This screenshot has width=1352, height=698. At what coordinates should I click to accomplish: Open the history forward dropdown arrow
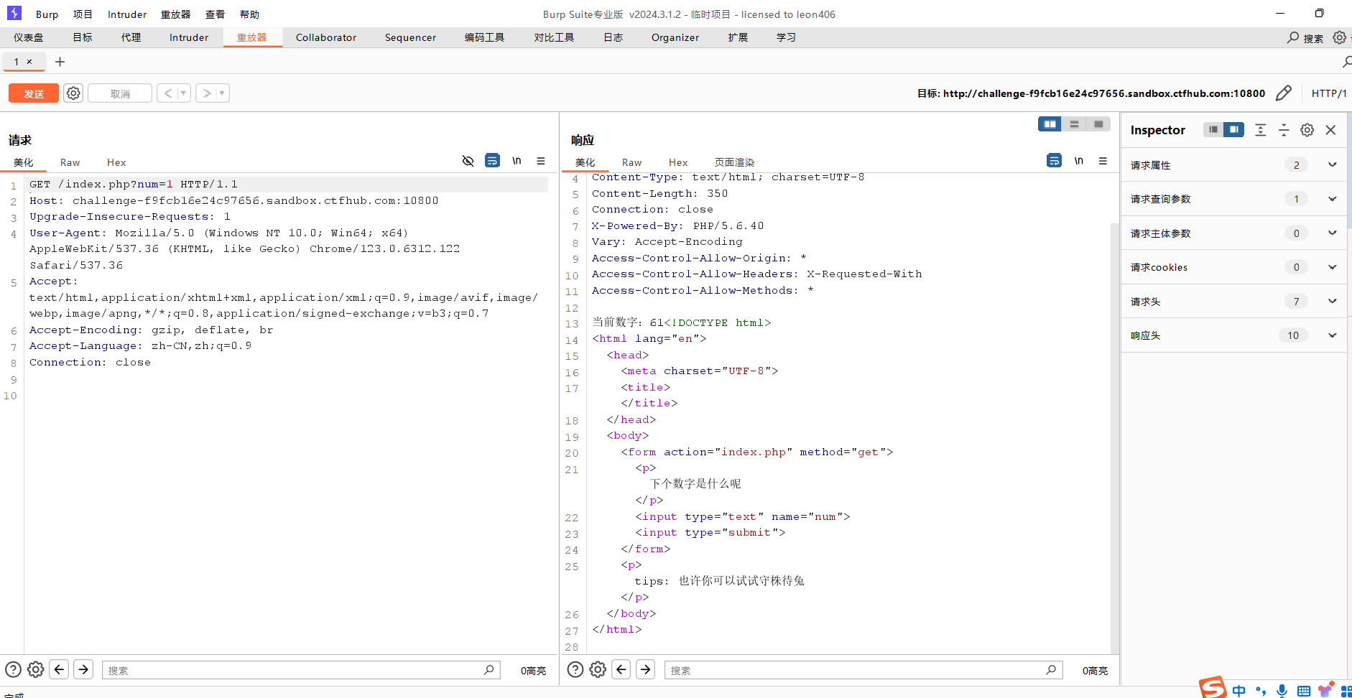click(x=222, y=93)
